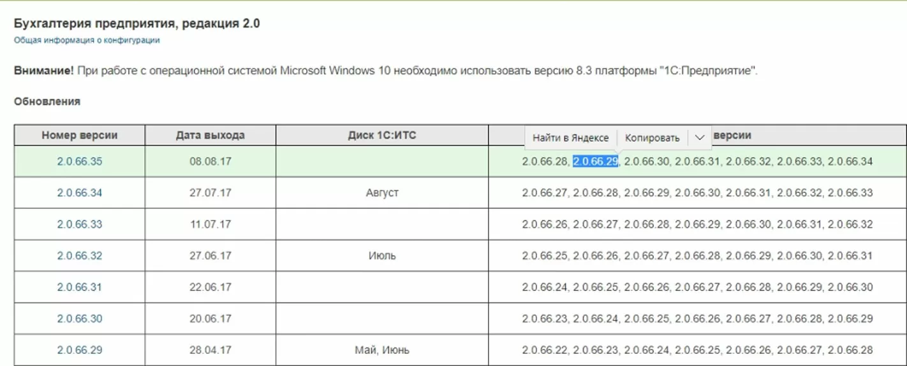Open version 2.0.66.33 link
The image size is (907, 366).
point(79,224)
